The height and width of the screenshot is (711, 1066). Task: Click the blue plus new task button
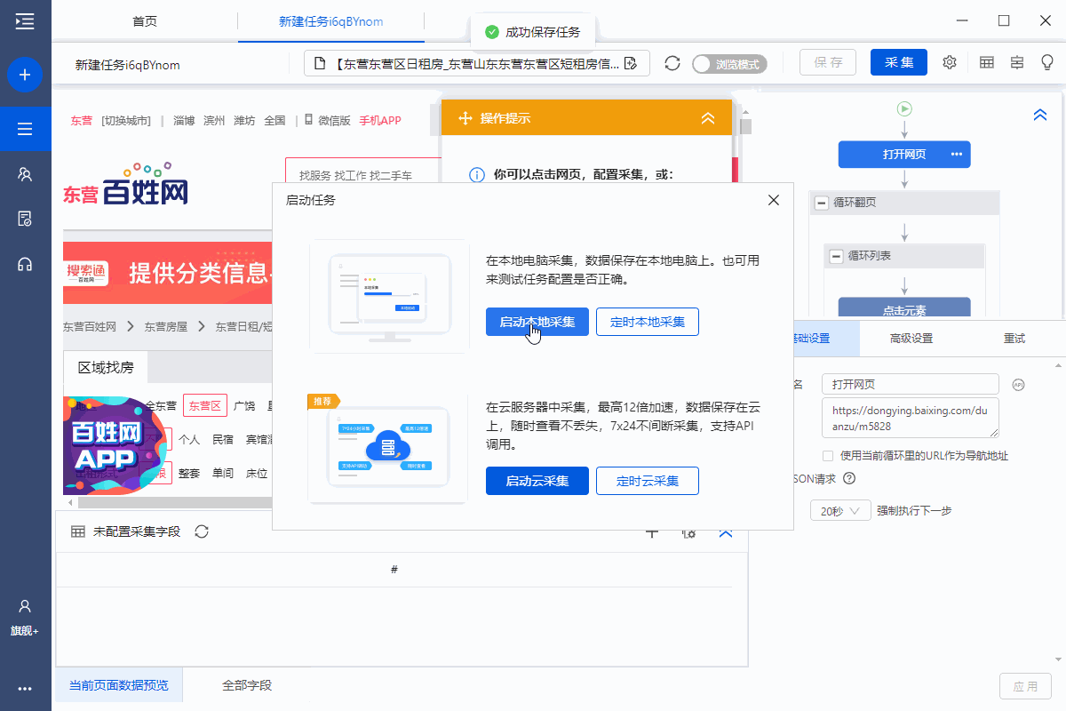[x=25, y=75]
